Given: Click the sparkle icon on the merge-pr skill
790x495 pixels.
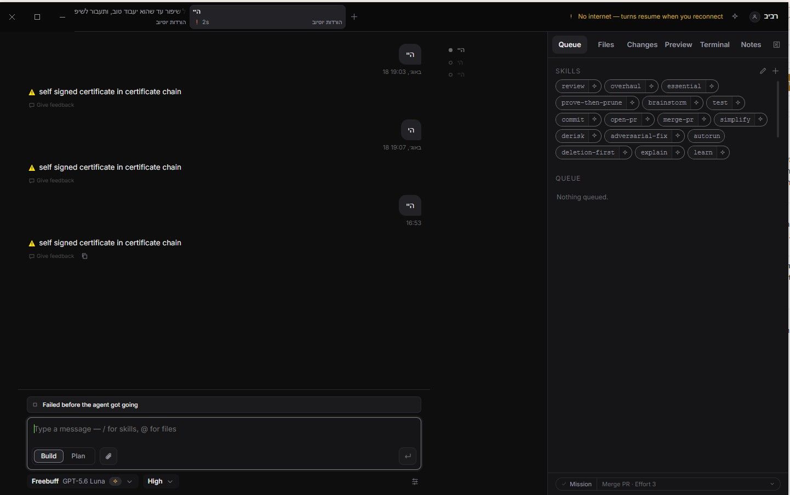Looking at the screenshot, I should (704, 119).
